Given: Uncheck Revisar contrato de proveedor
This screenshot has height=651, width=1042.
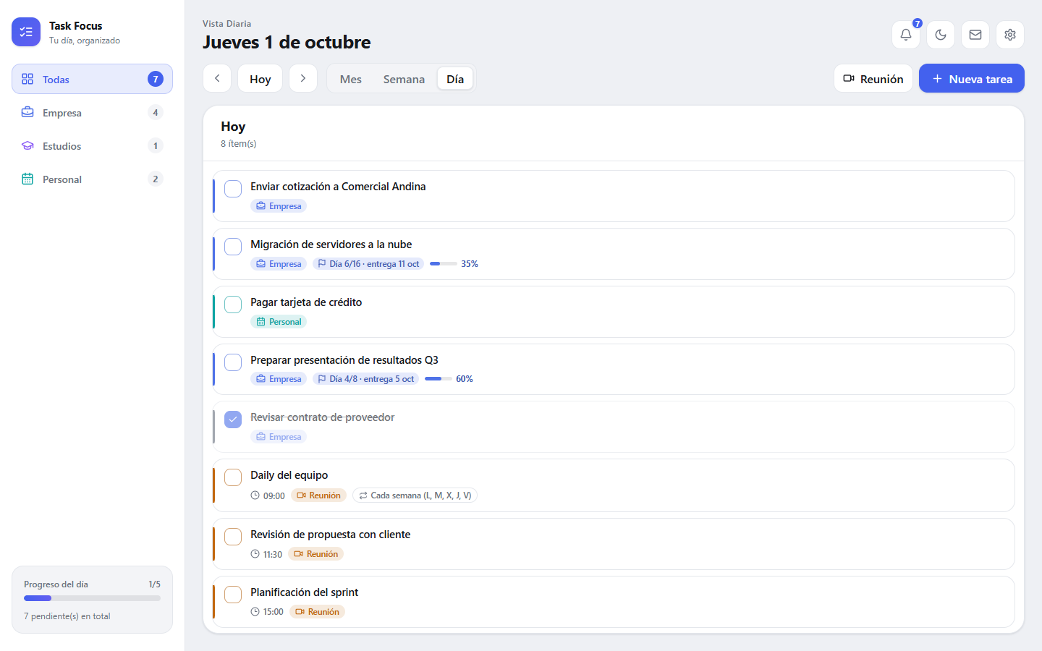Looking at the screenshot, I should (x=233, y=420).
